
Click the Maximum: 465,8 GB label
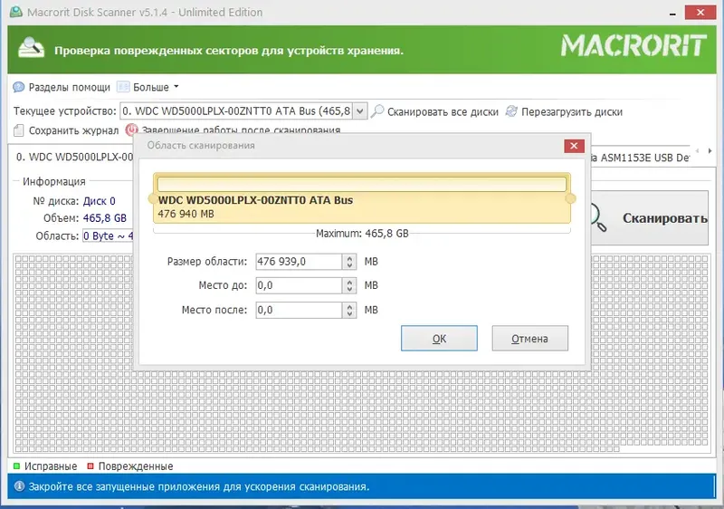point(362,234)
